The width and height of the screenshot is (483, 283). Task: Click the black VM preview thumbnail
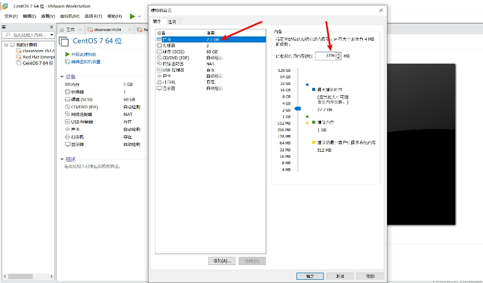coord(421,144)
